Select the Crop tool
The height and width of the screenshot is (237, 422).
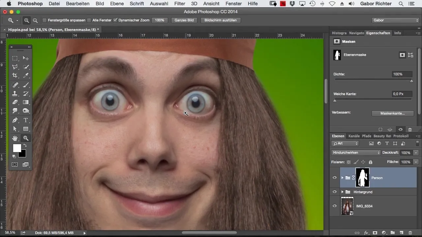(15, 75)
